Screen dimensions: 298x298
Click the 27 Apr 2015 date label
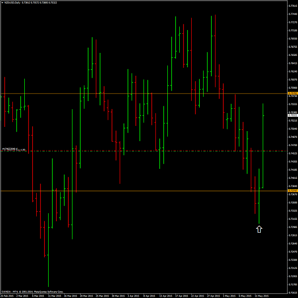[214, 296]
